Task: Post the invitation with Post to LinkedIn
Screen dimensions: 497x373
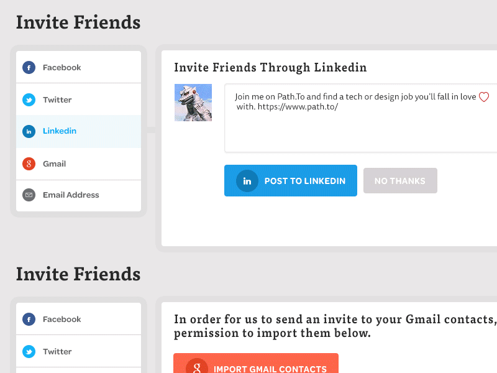Action: (x=291, y=180)
